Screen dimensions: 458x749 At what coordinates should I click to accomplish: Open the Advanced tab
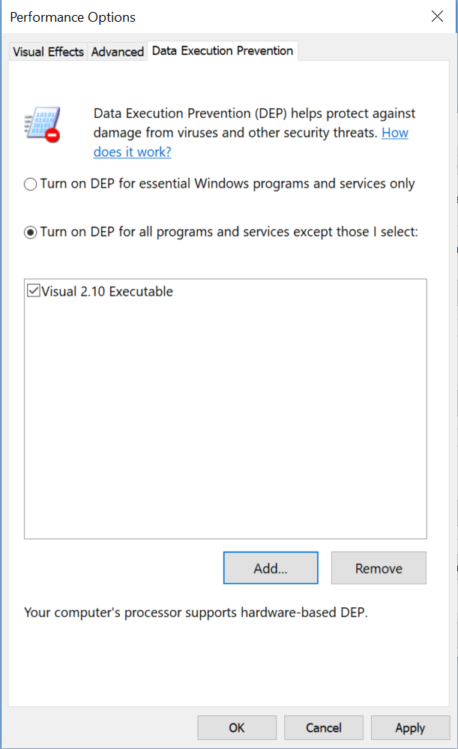pos(118,52)
